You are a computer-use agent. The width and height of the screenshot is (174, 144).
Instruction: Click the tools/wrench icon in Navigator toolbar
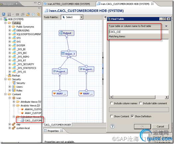coord(9,14)
